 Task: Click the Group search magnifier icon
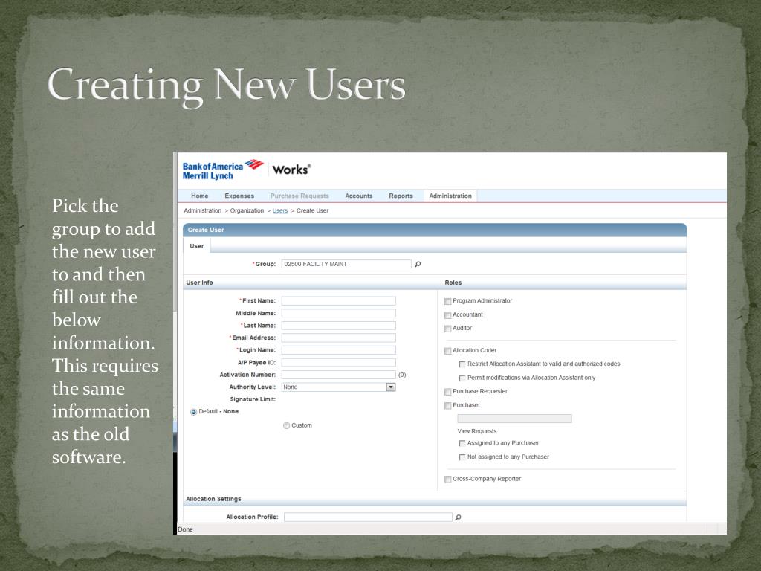click(x=418, y=264)
